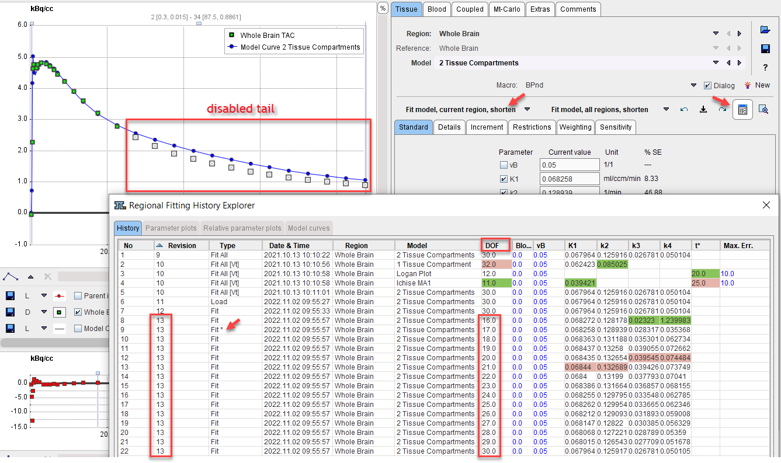Click the inspect history magnifier icon
This screenshot has width=781, height=463.
763,109
